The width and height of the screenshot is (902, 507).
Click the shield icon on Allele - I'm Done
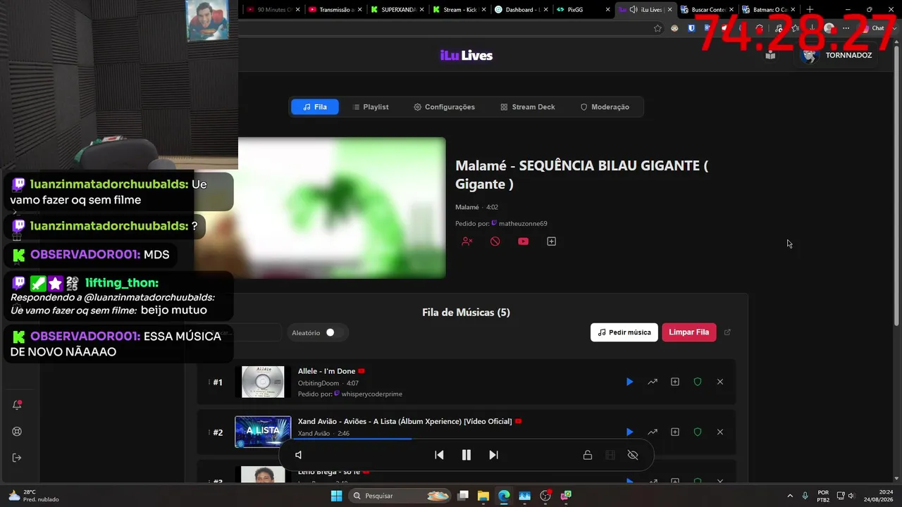coord(698,382)
